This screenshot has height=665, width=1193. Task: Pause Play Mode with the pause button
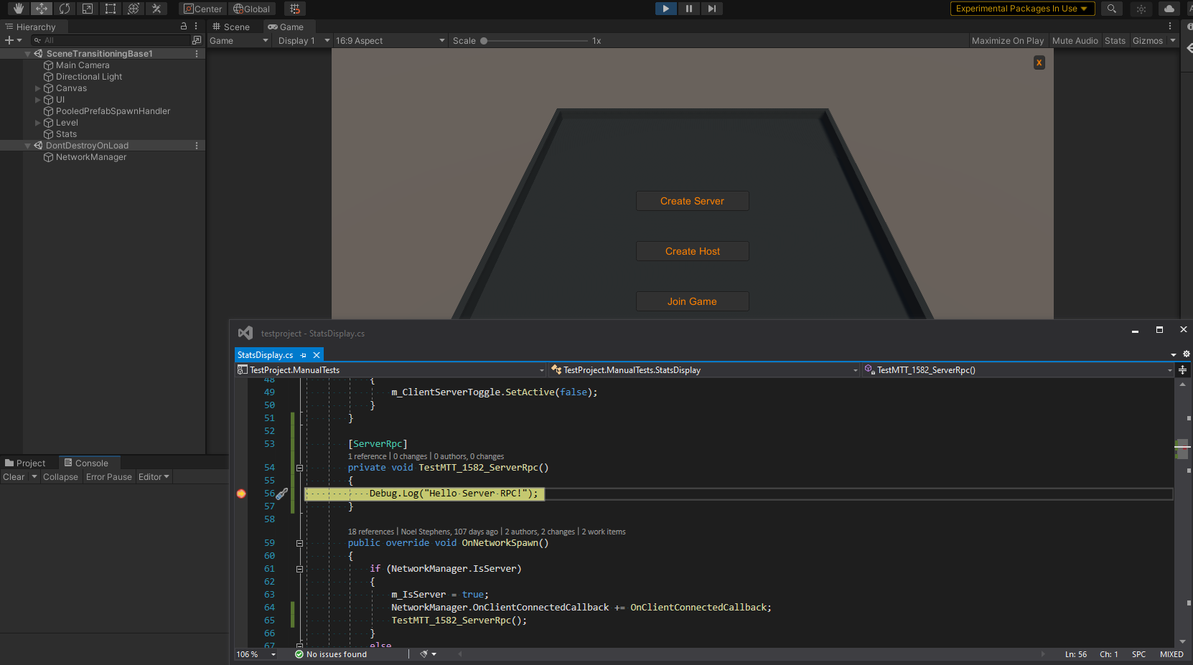click(688, 8)
